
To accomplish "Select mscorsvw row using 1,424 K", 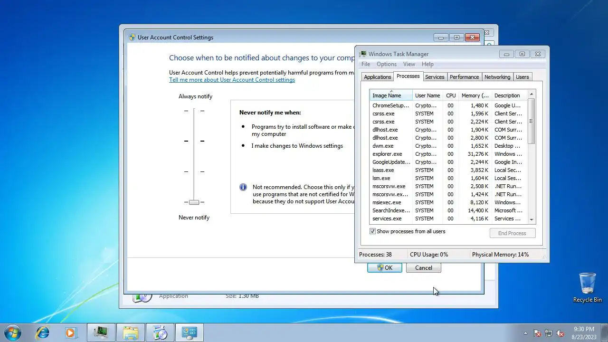I will [x=448, y=194].
